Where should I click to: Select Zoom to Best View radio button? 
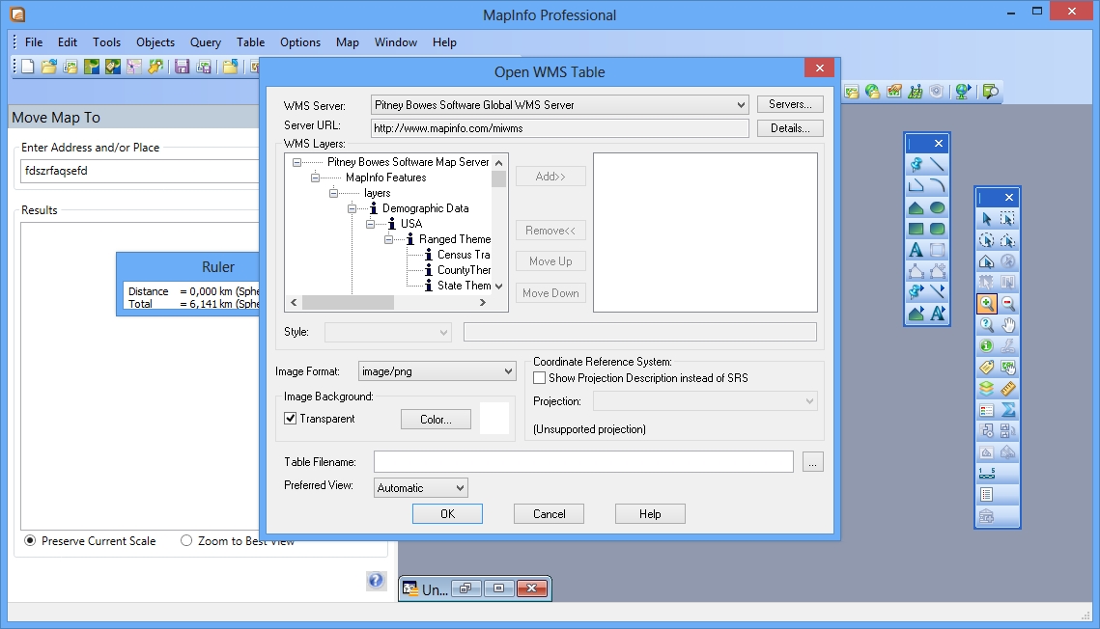[x=185, y=541]
